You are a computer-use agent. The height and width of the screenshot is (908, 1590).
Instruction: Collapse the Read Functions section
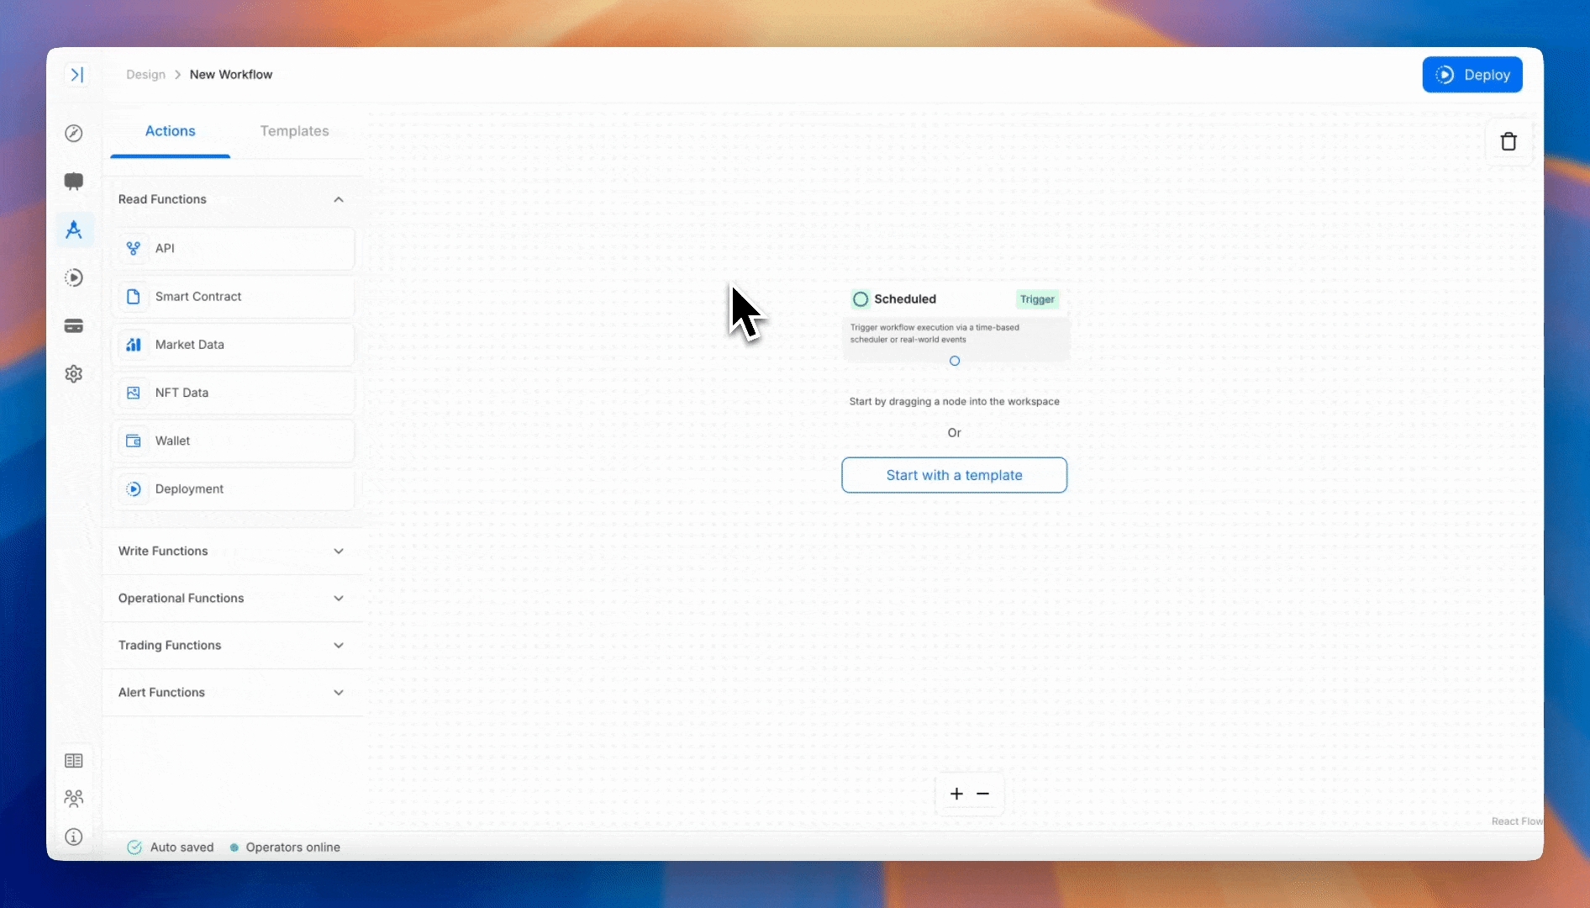tap(338, 200)
